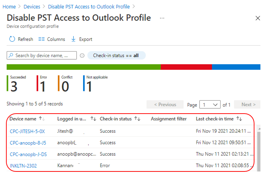Click the Fri Nov 19 2021 check-in time
This screenshot has height=175, width=265.
pyautogui.click(x=223, y=131)
